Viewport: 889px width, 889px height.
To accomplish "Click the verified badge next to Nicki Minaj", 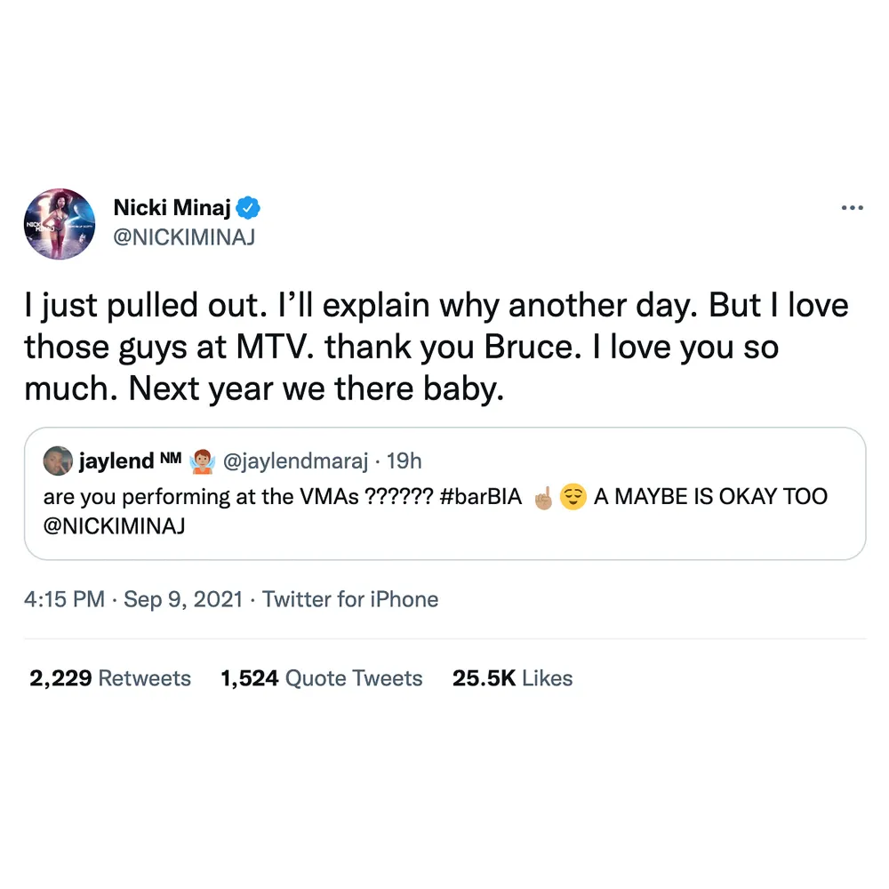I will pyautogui.click(x=249, y=207).
